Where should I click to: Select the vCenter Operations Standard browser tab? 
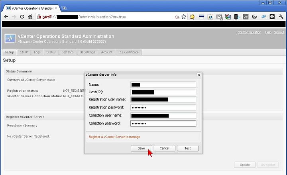click(32, 8)
